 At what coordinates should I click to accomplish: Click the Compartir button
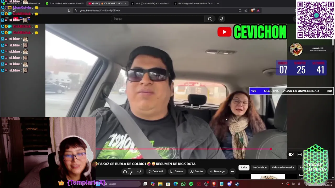tap(155, 171)
